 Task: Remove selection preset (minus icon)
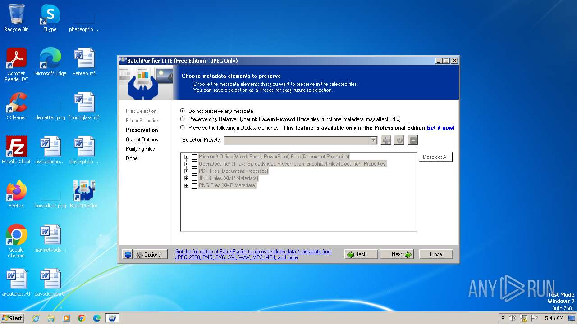[x=412, y=140]
